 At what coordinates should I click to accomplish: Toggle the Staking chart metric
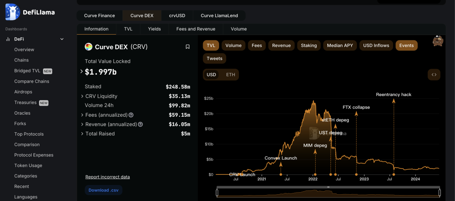click(x=309, y=46)
